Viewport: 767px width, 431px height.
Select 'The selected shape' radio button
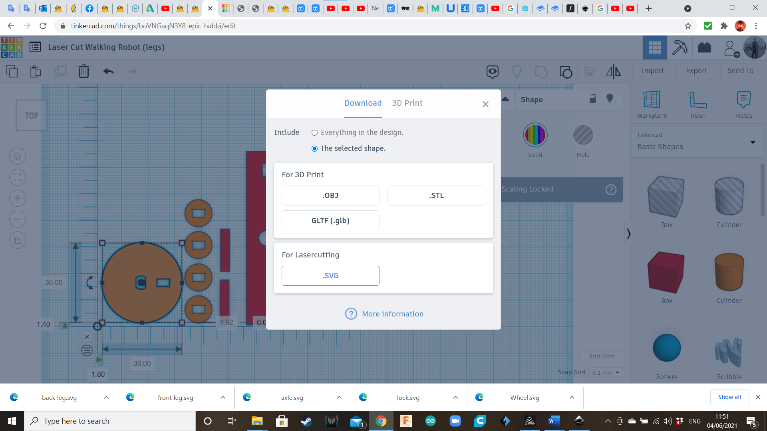pyautogui.click(x=315, y=149)
